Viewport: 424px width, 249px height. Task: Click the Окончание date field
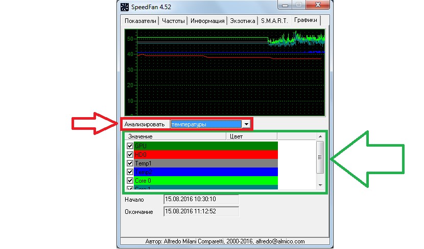tap(201, 211)
